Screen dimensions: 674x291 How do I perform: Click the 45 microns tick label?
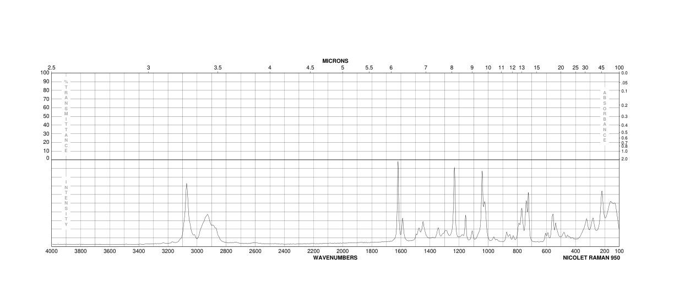pyautogui.click(x=601, y=68)
